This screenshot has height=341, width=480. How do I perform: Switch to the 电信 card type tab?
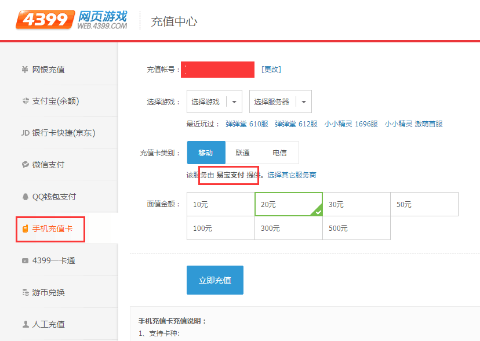[x=279, y=153]
